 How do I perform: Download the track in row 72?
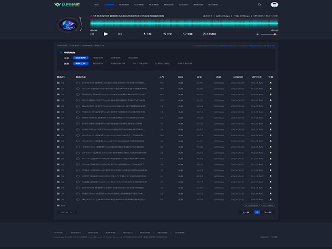pos(270,88)
